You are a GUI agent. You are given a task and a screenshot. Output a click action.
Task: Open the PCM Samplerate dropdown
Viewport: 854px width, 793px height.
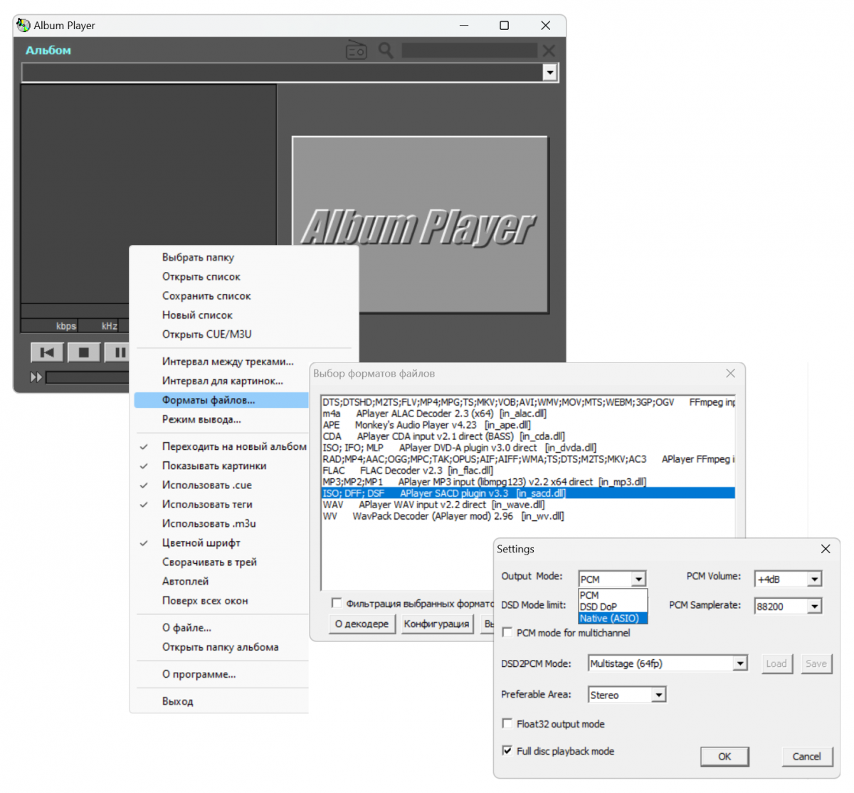pos(815,606)
